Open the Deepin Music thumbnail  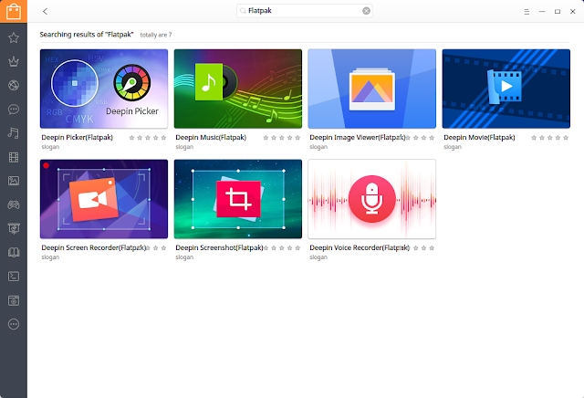(238, 89)
